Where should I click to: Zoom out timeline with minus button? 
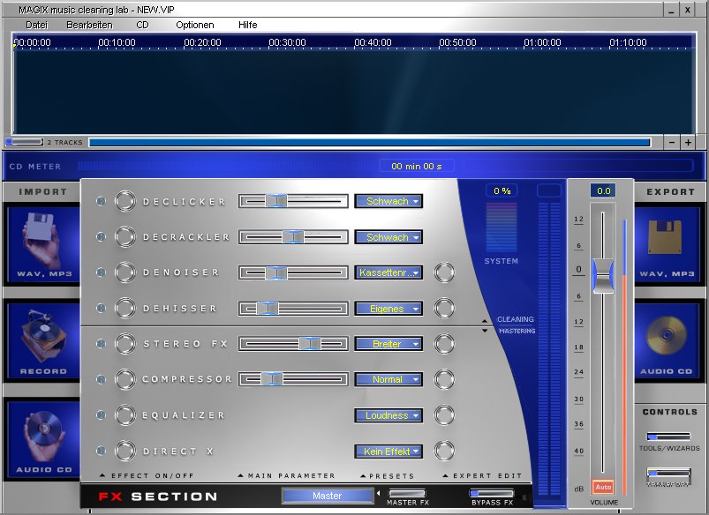672,142
